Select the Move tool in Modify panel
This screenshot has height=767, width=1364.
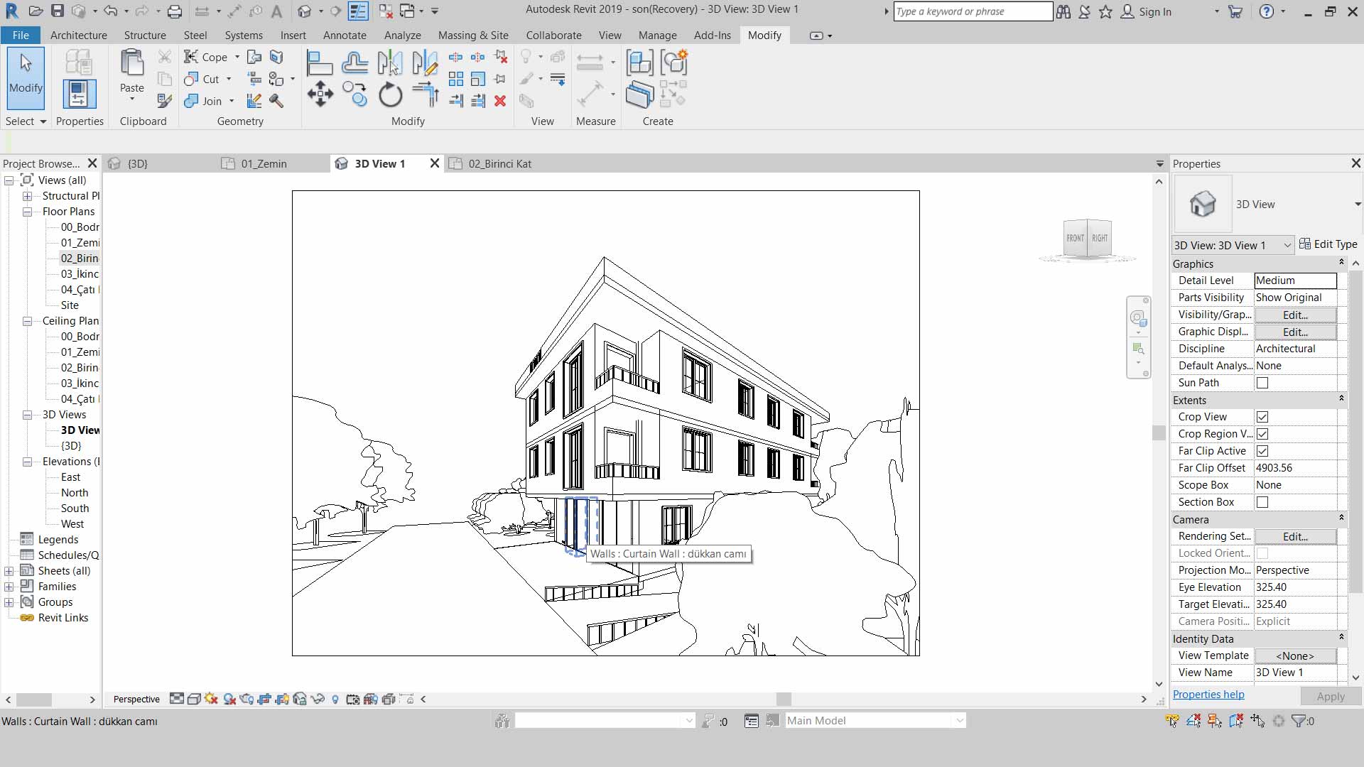[x=320, y=94]
